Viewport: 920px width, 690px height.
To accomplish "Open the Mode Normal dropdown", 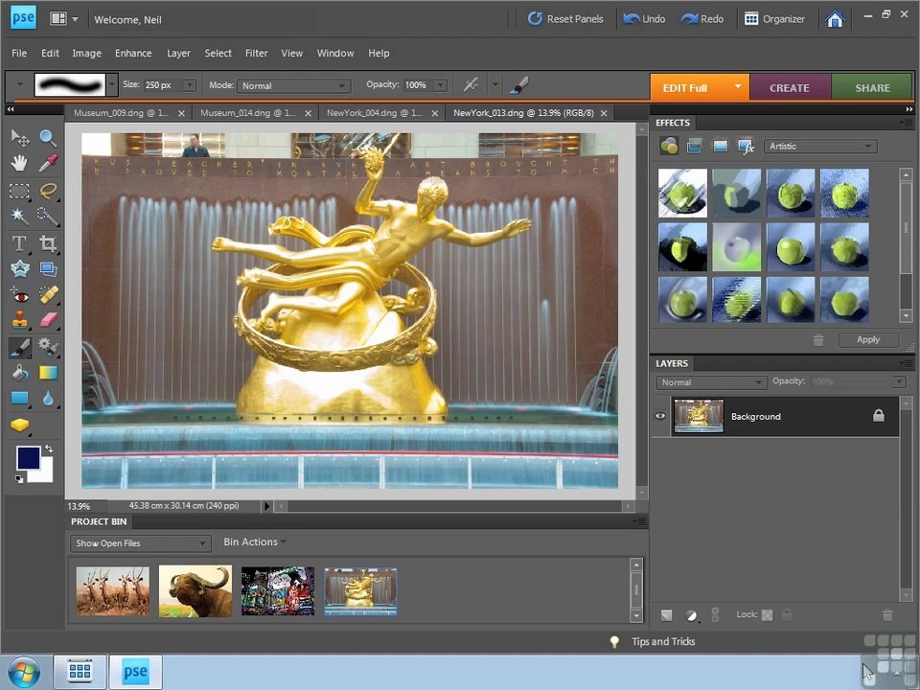I will click(293, 85).
